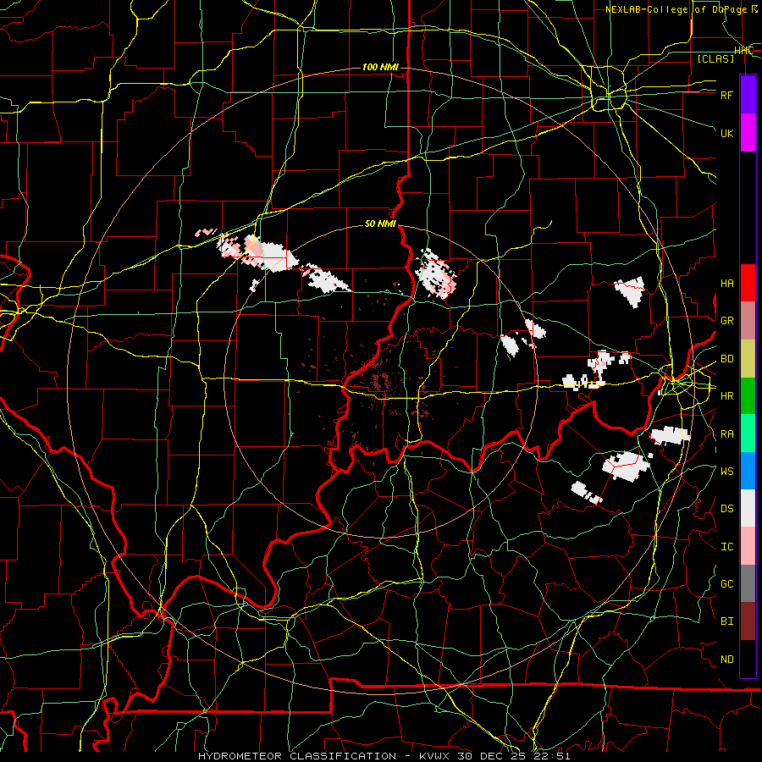Click the light pink IC legend swatch

click(748, 546)
